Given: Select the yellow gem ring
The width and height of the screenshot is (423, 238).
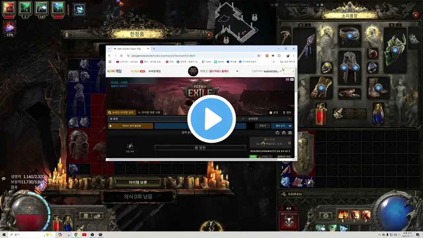Looking at the screenshot, I should coord(327,67).
